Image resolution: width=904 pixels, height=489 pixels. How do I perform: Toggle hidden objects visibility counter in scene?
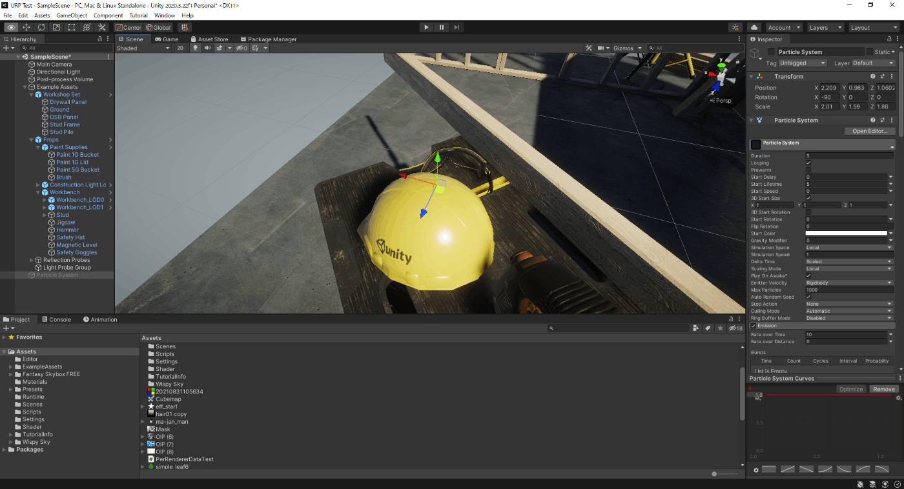(x=241, y=48)
